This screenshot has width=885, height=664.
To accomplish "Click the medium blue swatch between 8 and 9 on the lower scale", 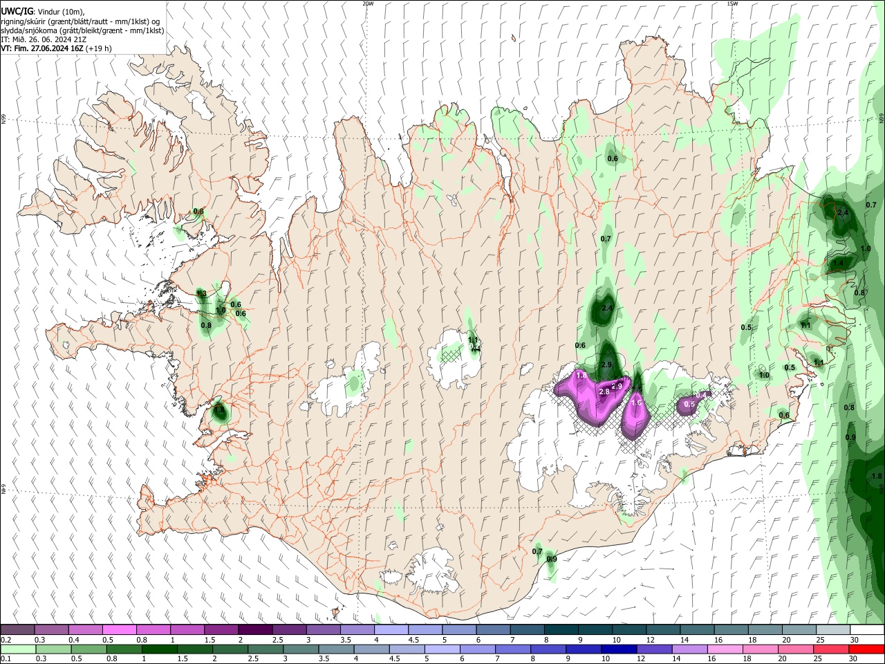I will click(548, 649).
